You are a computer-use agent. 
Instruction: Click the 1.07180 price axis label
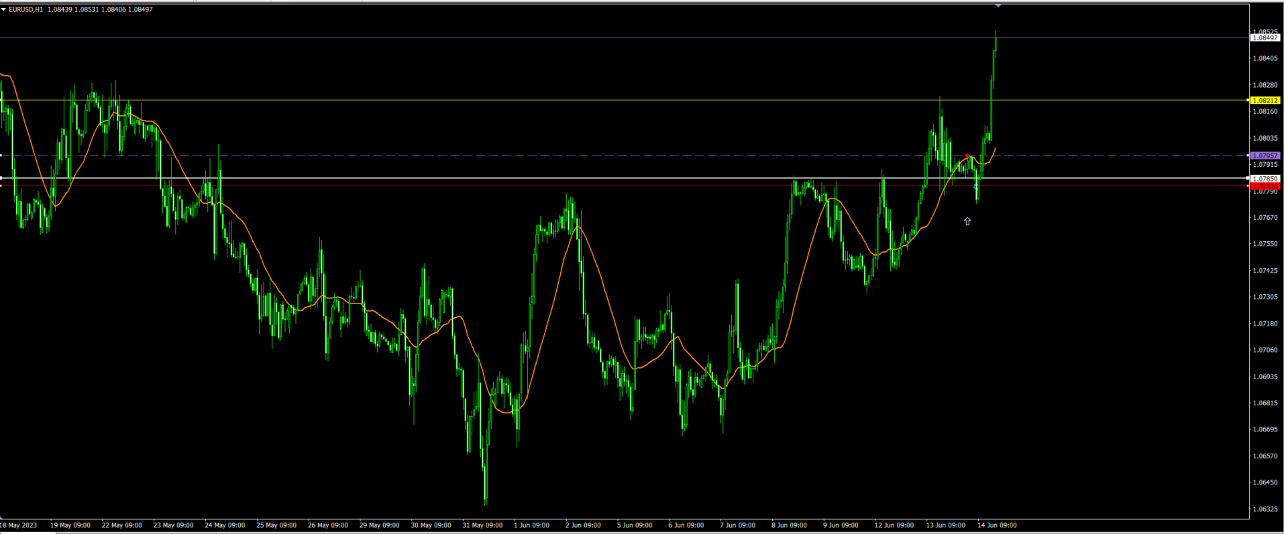tap(1265, 324)
